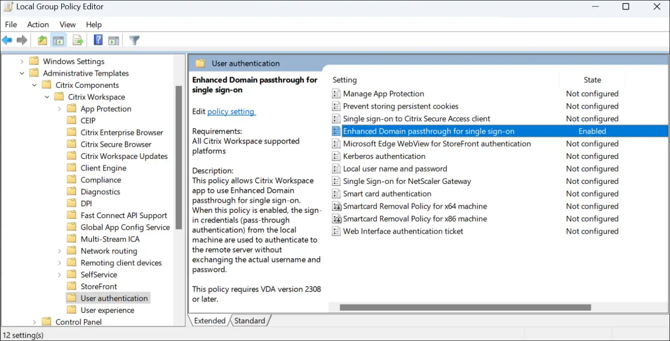Screen dimensions: 670x341
Task: Click the Manage App Protection policy icon
Action: point(336,94)
